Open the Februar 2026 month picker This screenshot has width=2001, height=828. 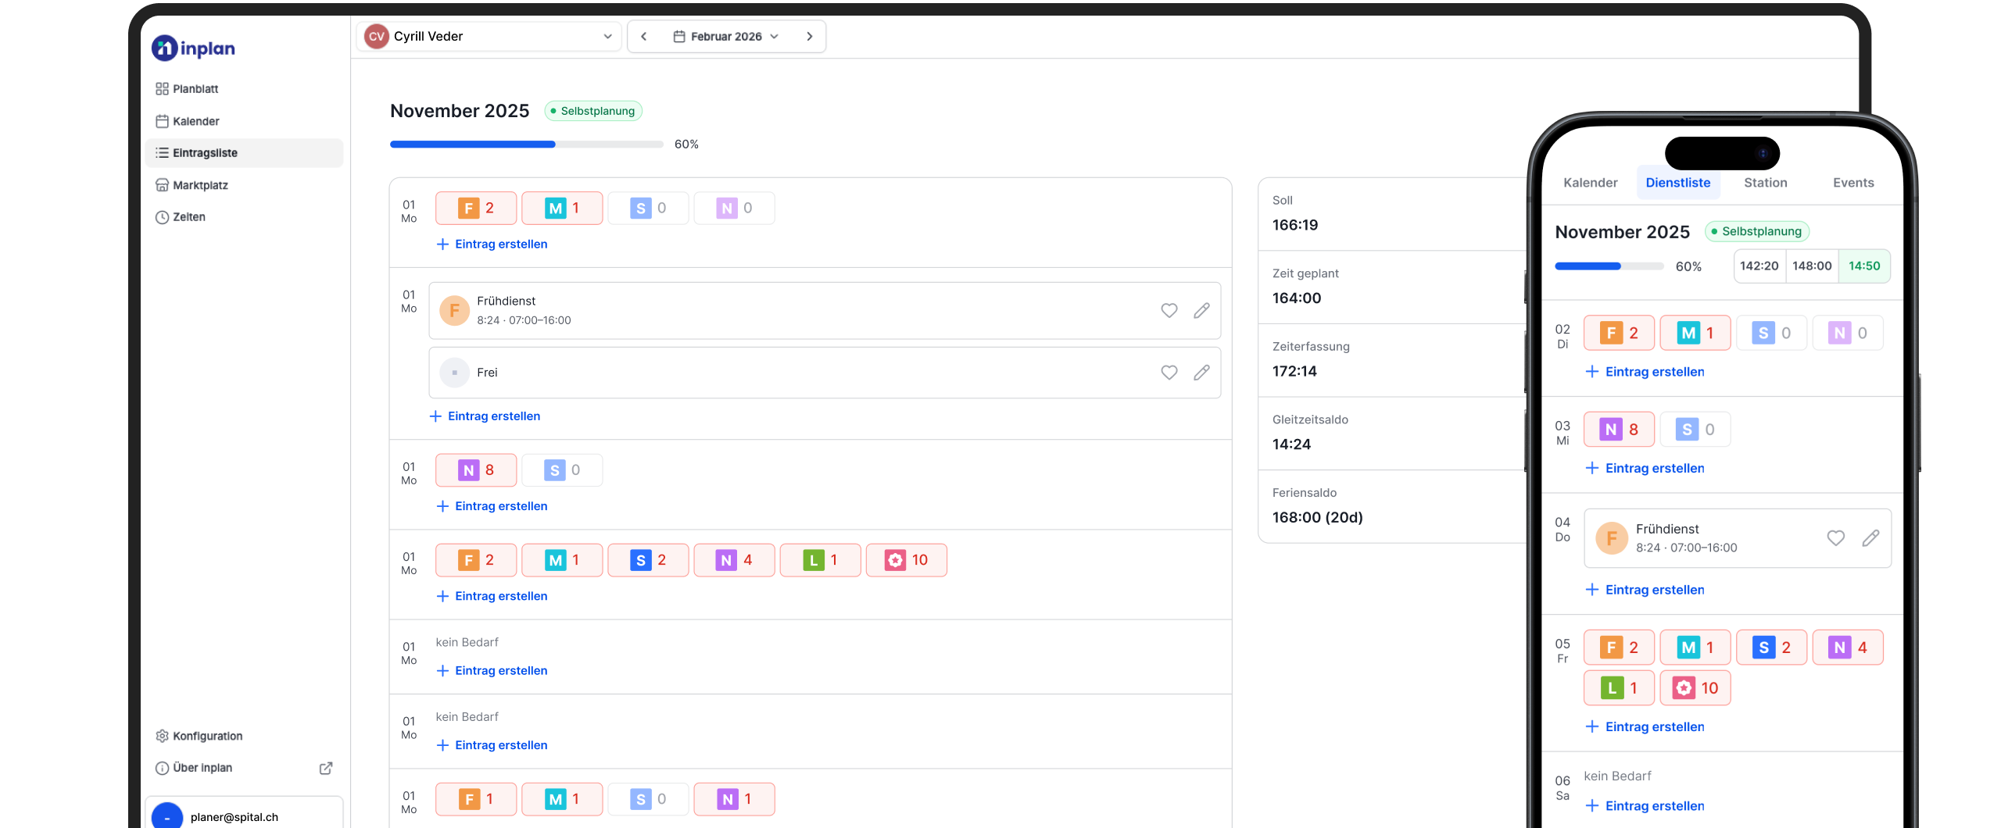point(726,37)
